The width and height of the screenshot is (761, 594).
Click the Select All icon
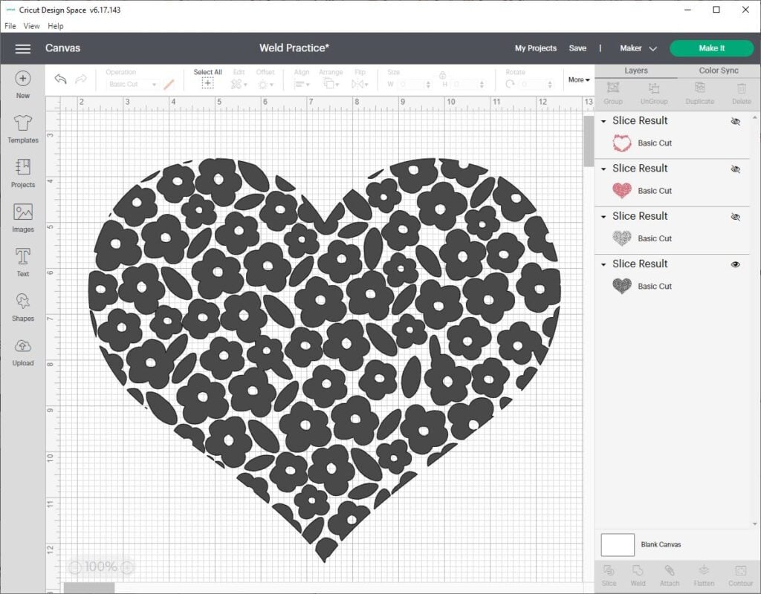207,84
